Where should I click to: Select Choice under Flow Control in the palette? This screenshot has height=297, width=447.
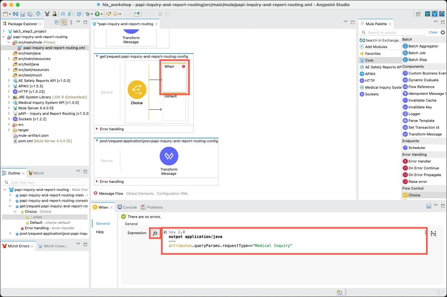[x=411, y=195]
